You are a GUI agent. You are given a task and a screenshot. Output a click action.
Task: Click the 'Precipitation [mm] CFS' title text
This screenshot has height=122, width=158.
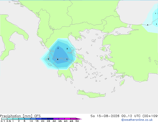(20, 116)
